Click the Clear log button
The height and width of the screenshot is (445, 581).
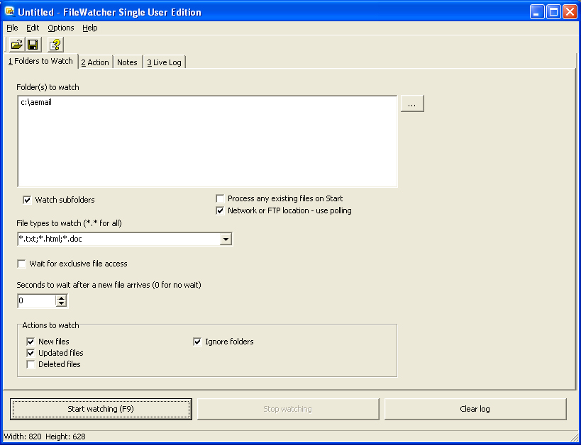pos(475,409)
